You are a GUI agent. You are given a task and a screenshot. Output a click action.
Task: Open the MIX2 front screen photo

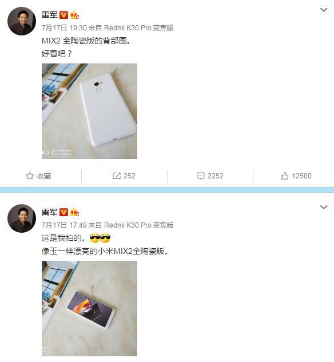coord(89,308)
